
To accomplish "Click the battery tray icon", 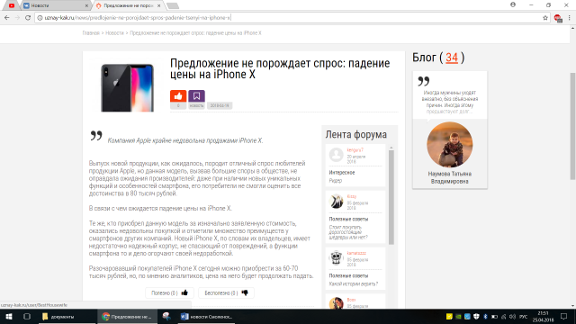I will coord(494,317).
